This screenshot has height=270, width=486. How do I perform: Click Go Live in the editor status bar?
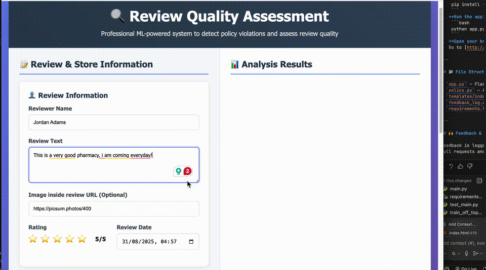[x=466, y=268]
